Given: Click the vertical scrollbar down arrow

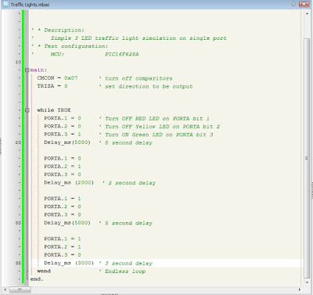Looking at the screenshot, I should coord(307,282).
